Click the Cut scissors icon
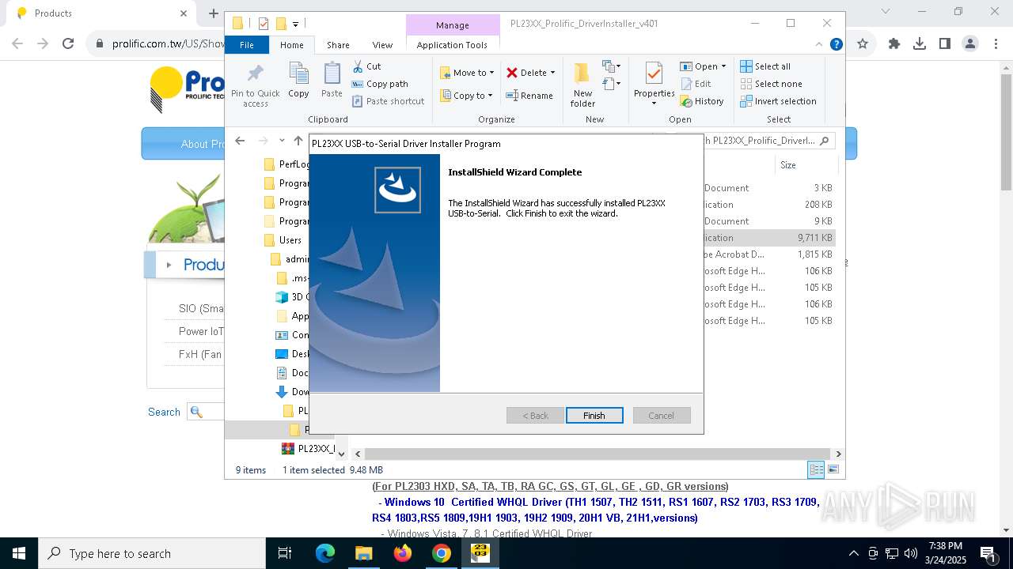The width and height of the screenshot is (1013, 569). pos(366,66)
